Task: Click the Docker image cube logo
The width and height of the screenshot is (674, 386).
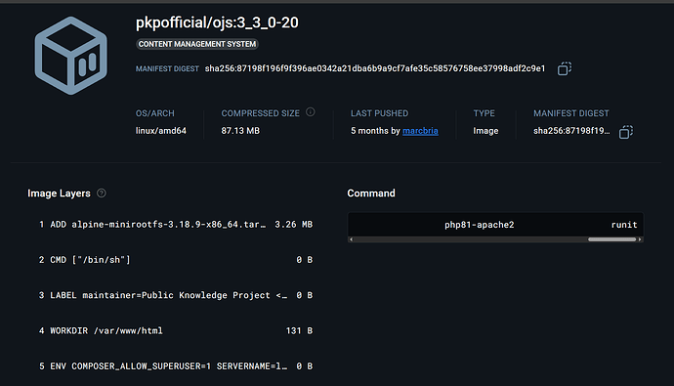Action: pyautogui.click(x=71, y=56)
